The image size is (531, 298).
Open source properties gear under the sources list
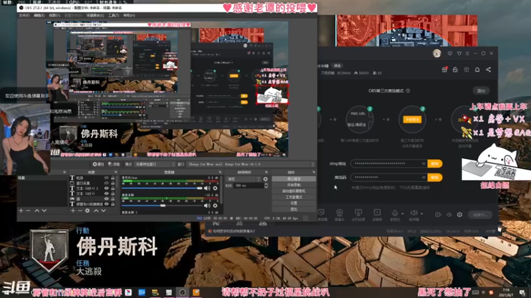point(88,211)
